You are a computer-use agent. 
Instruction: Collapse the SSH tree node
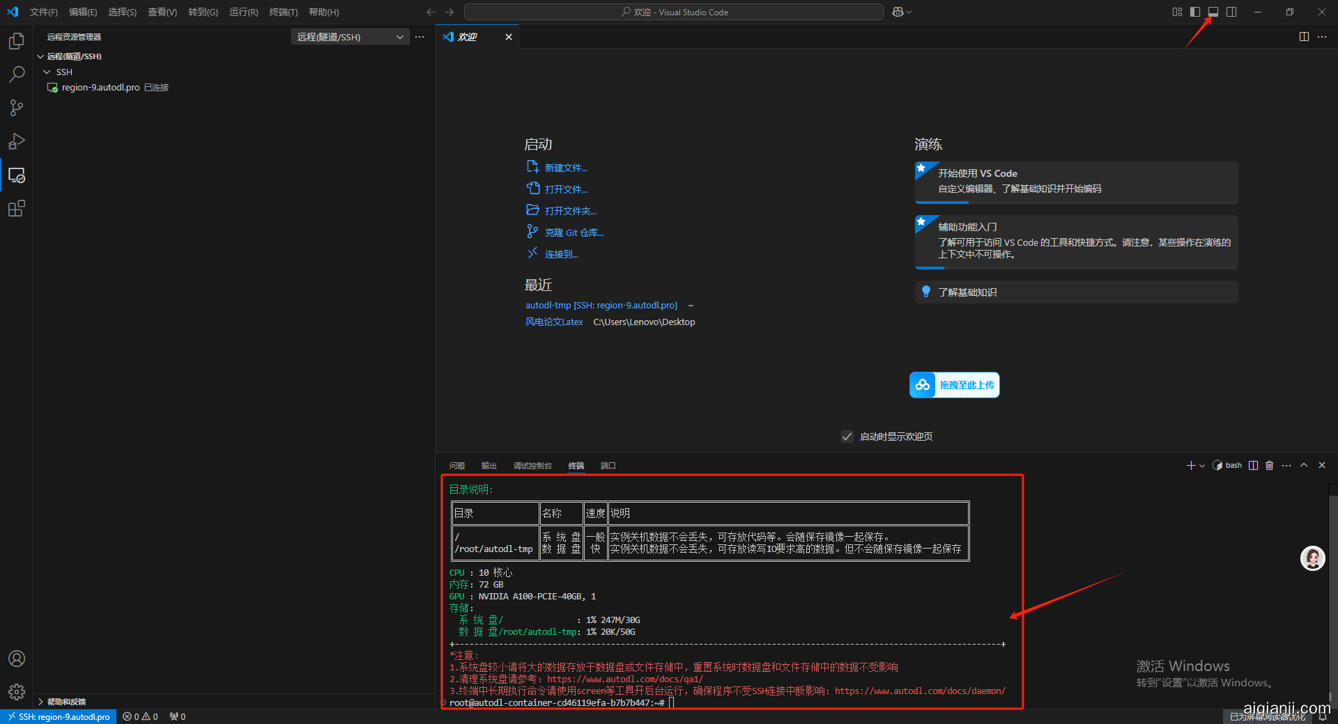[x=47, y=72]
